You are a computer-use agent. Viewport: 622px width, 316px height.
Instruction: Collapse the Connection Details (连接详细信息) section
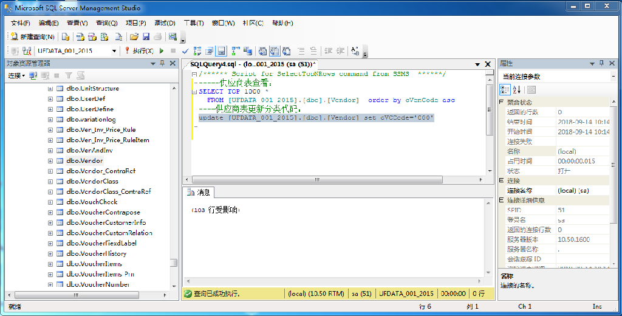501,201
